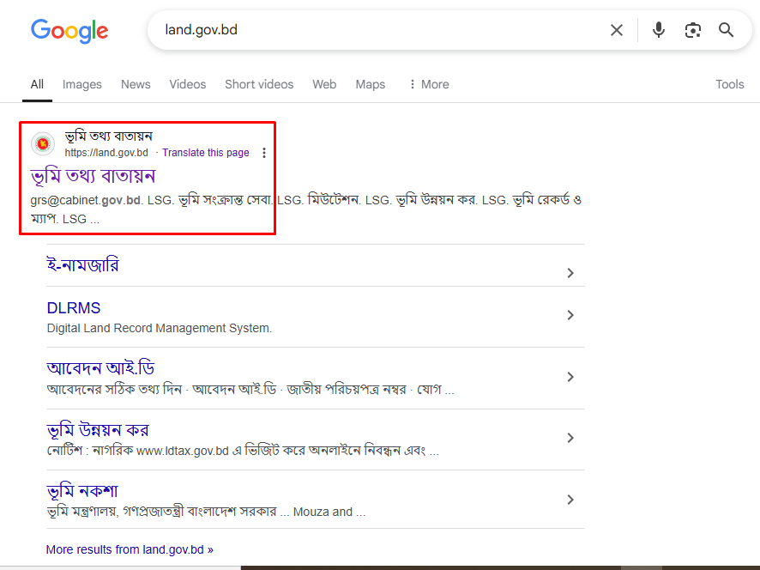Screen dimensions: 760x570
Task: Click the Google logo
Action: (x=69, y=31)
